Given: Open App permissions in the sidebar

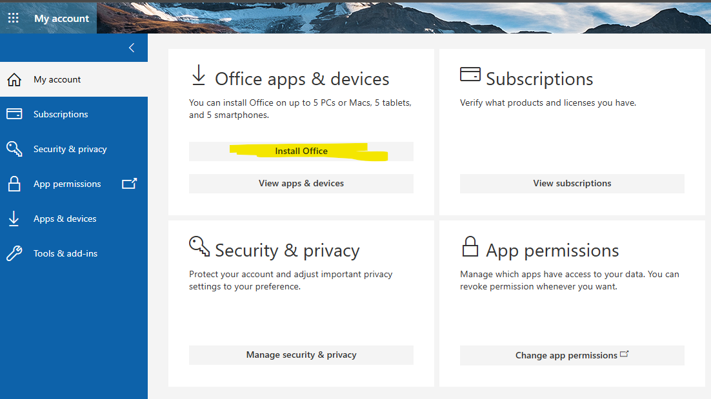Looking at the screenshot, I should click(74, 184).
